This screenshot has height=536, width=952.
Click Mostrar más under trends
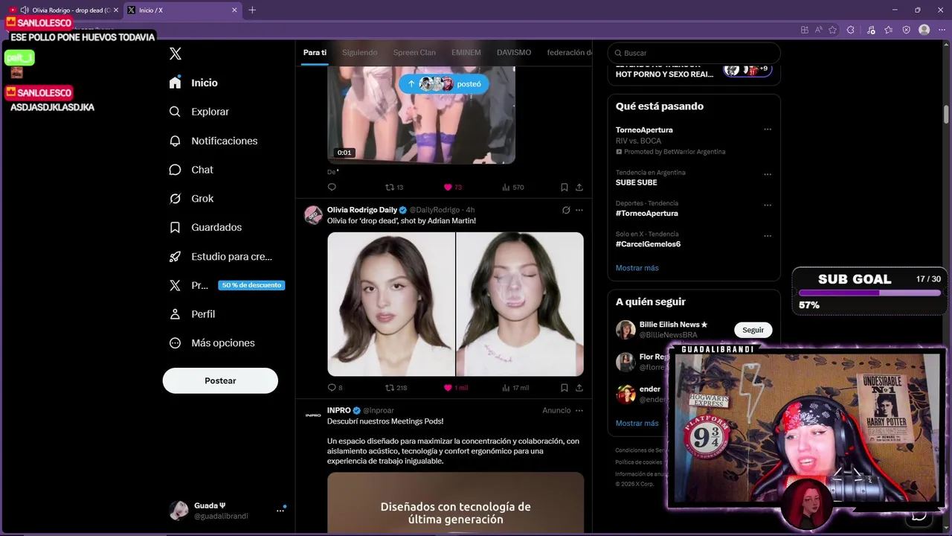pos(637,268)
